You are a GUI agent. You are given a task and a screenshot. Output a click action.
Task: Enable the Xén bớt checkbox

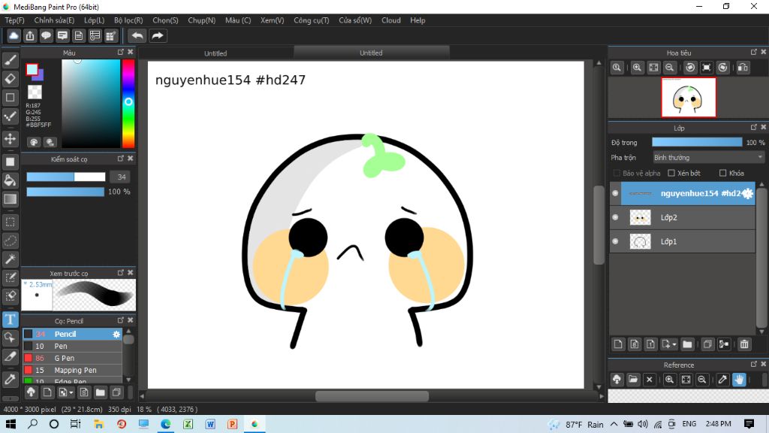[671, 174]
